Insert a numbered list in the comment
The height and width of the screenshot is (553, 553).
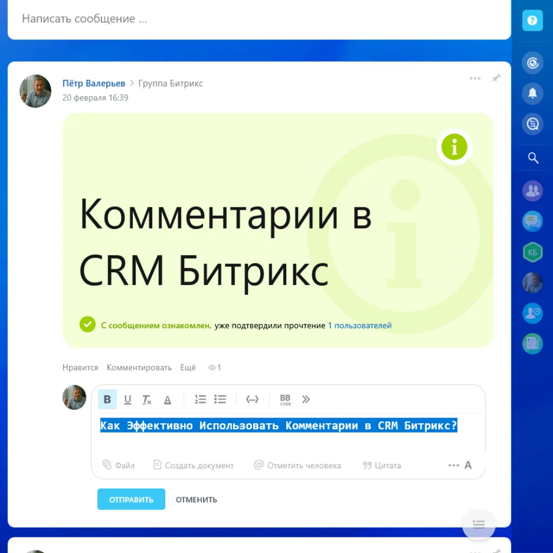[x=200, y=399]
